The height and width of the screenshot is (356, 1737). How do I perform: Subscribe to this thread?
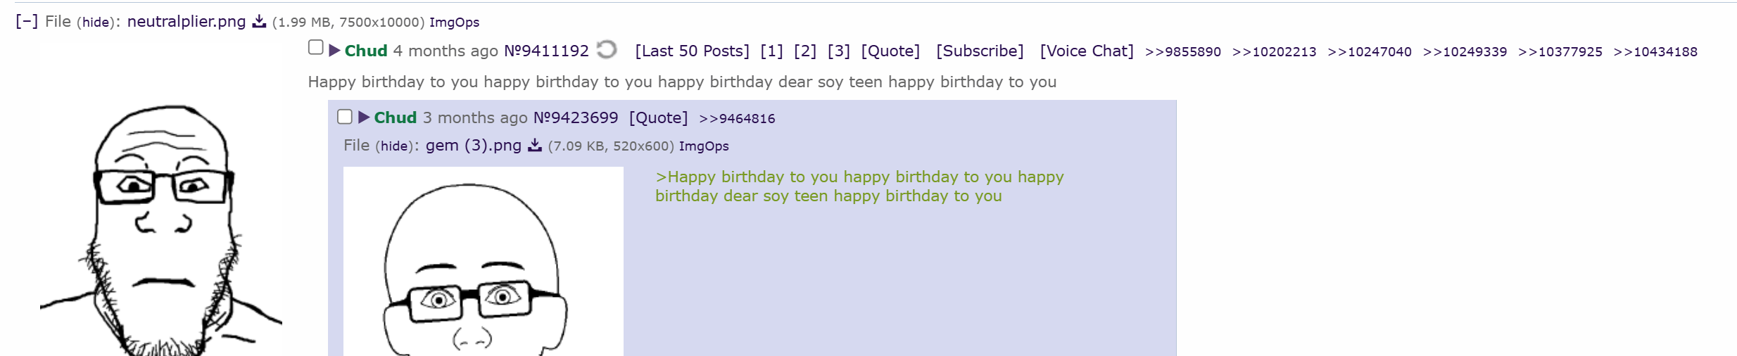[x=979, y=51]
